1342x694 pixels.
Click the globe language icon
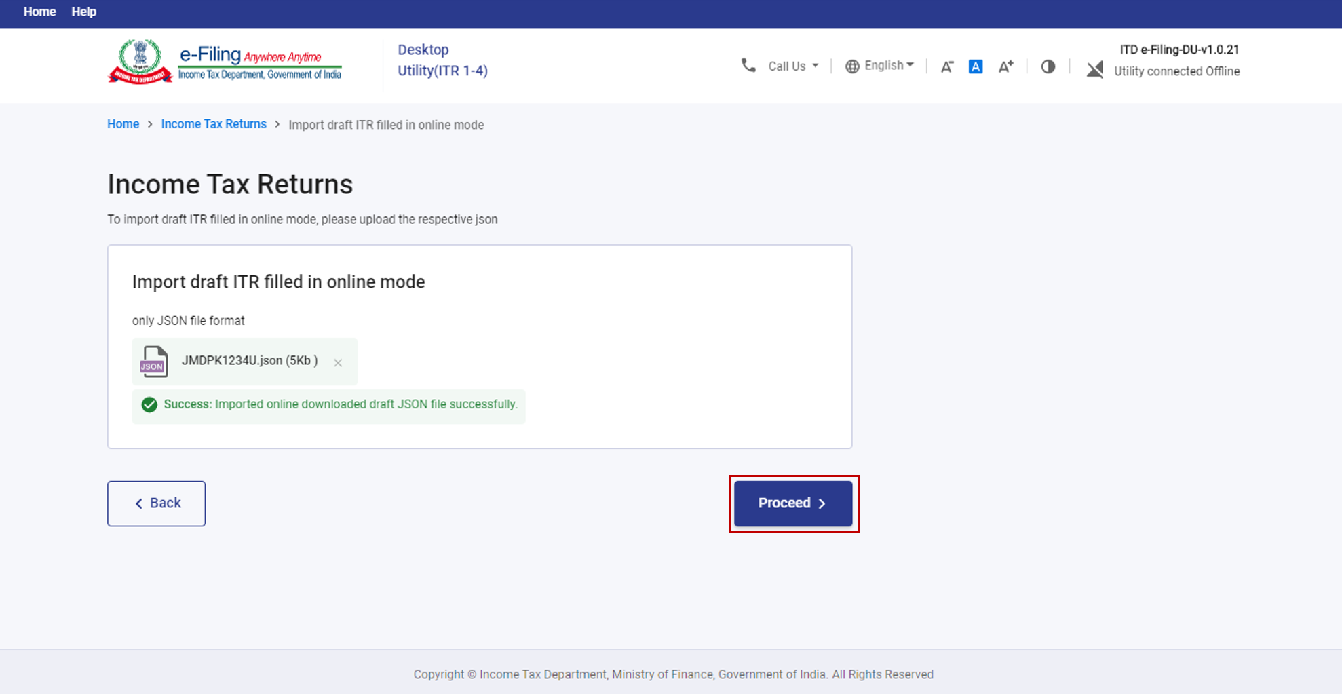(852, 66)
